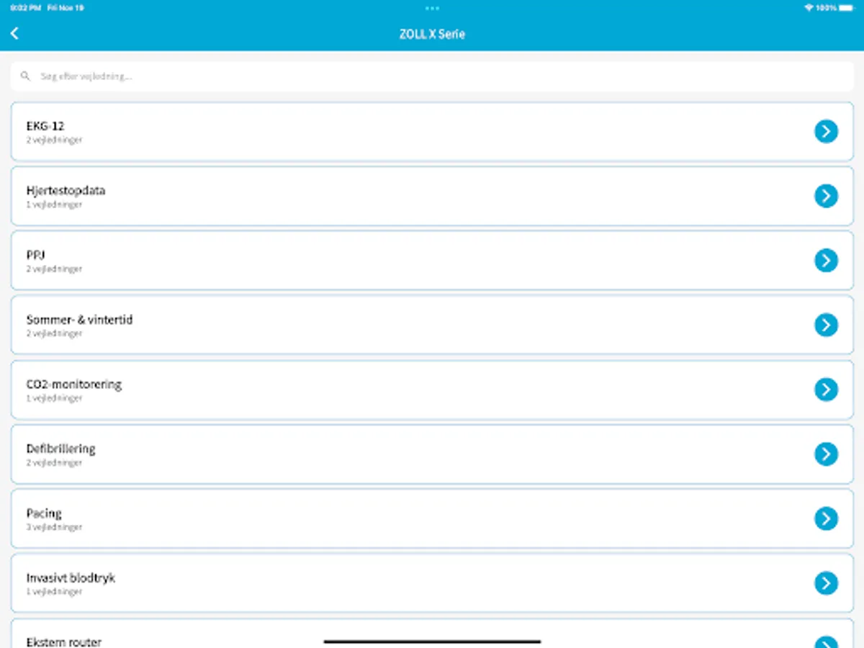This screenshot has height=648, width=864.
Task: Open CO2-monitorering via its arrow button
Action: (826, 390)
